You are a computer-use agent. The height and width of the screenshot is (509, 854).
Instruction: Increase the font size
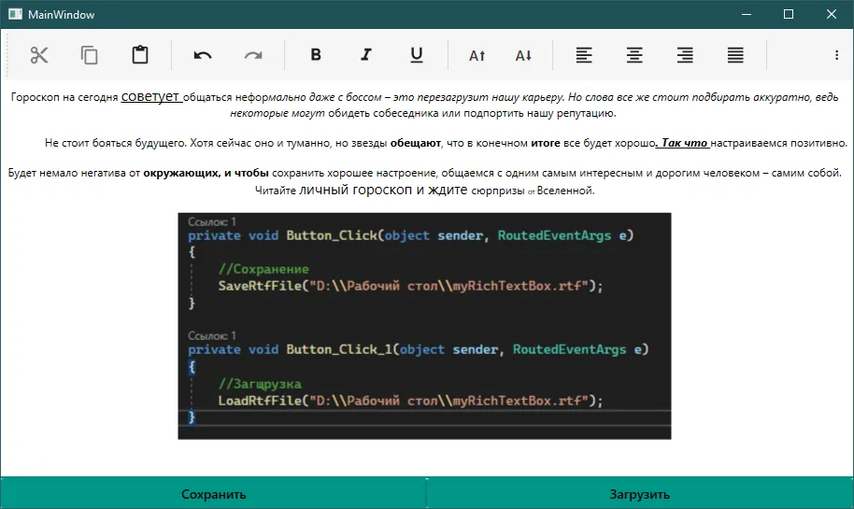[x=477, y=55]
